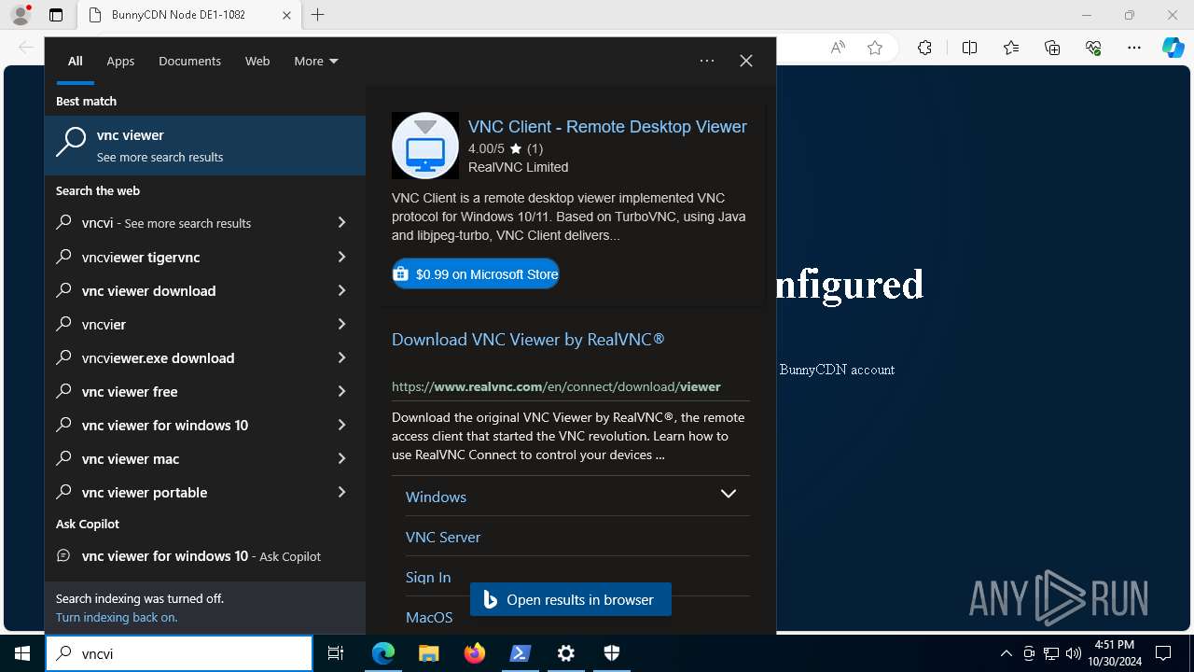Open Copilot icon in Edge toolbar
The image size is (1194, 672).
(x=1173, y=48)
